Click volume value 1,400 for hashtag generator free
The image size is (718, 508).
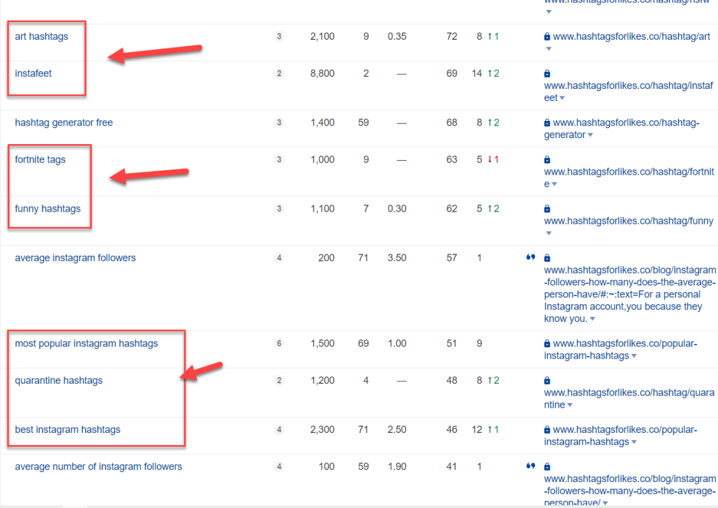(322, 123)
